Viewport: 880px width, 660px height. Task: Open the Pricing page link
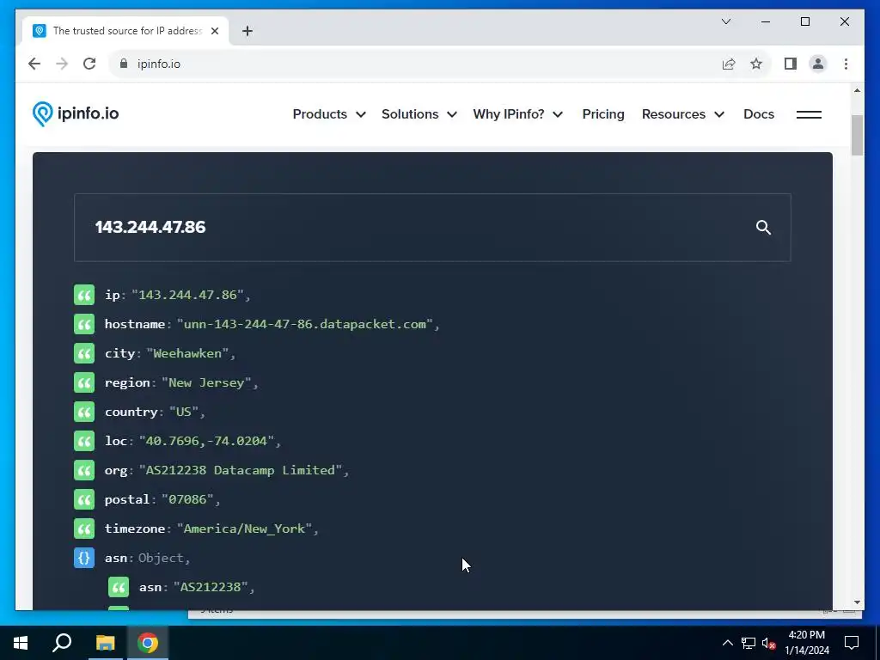(603, 114)
